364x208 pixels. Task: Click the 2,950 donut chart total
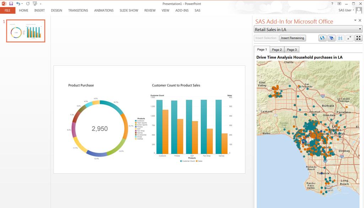pyautogui.click(x=100, y=129)
